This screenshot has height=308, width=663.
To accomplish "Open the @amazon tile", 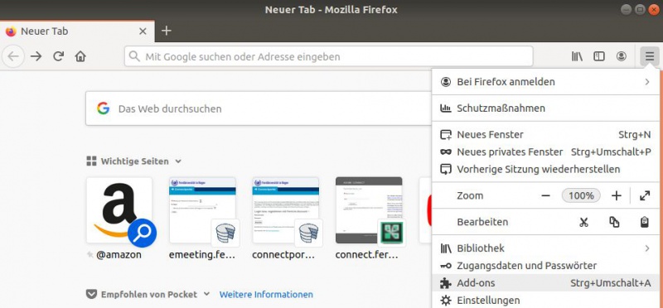I will click(119, 210).
